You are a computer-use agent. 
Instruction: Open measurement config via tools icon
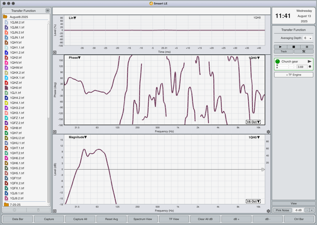pos(304,51)
